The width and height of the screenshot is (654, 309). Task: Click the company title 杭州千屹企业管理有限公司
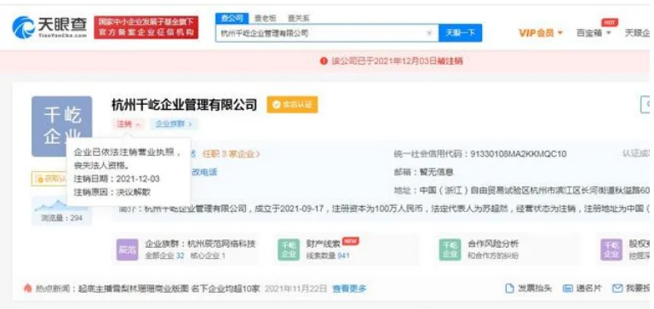click(x=184, y=105)
